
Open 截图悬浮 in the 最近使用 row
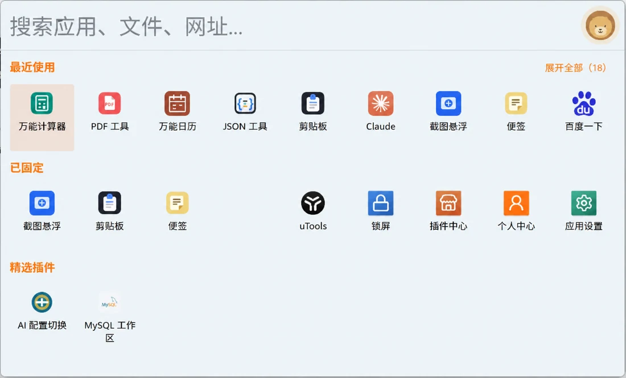(x=448, y=111)
